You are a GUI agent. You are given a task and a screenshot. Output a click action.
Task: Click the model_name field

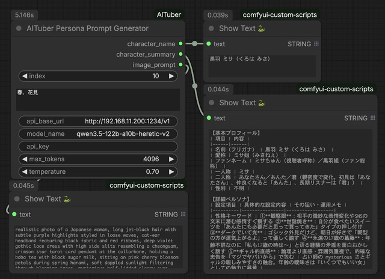click(99, 134)
